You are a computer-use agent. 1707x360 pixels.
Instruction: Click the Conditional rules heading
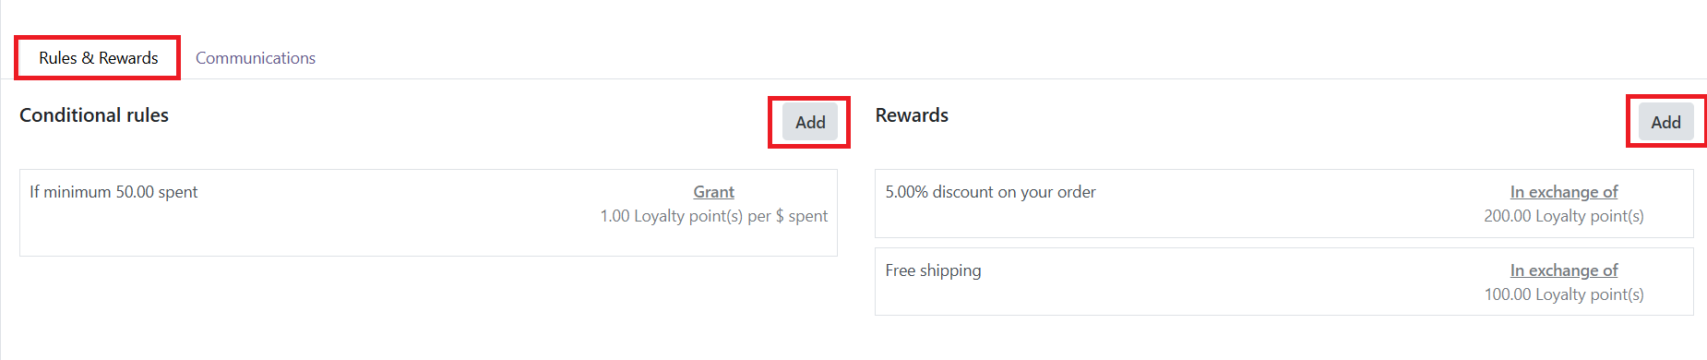(x=94, y=115)
